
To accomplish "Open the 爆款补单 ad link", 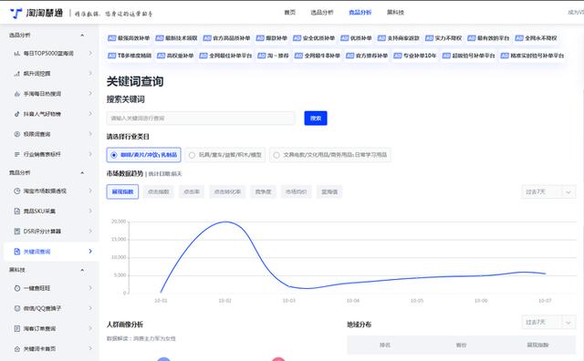I will [x=272, y=38].
